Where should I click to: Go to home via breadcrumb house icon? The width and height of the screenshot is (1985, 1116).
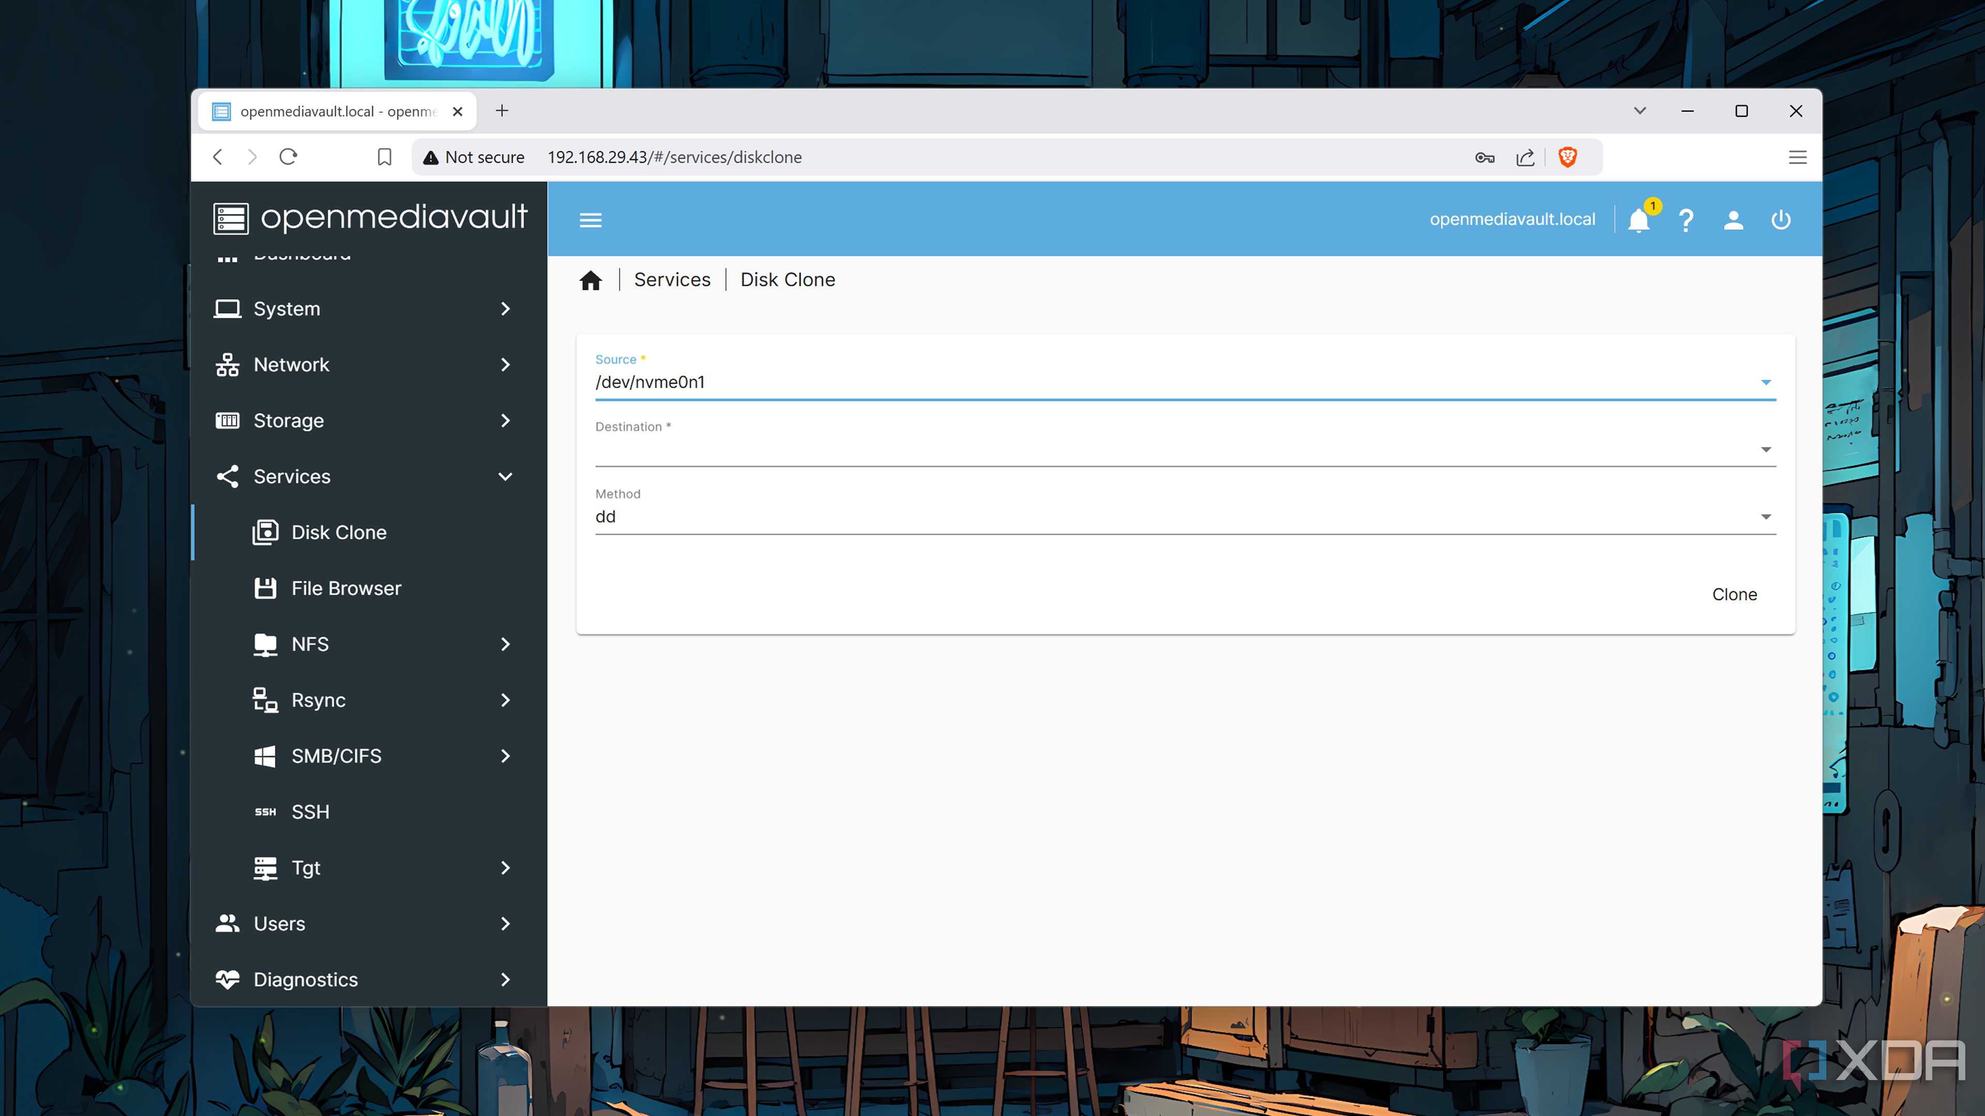[591, 280]
